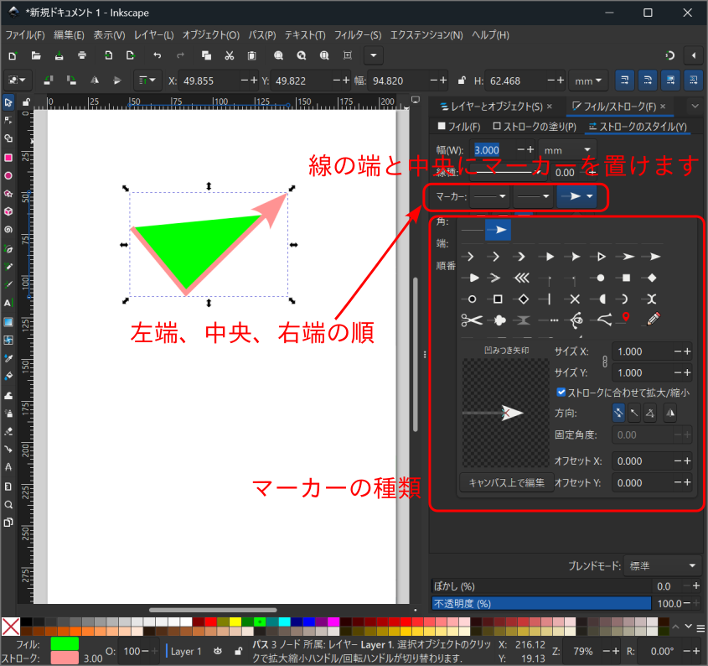Viewport: 708px width, 666px height.
Task: Activate the Text tool
Action: tap(8, 303)
